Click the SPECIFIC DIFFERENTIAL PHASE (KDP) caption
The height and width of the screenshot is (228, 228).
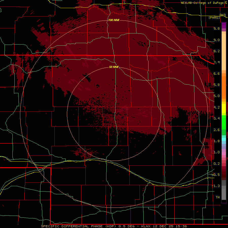pos(79,226)
